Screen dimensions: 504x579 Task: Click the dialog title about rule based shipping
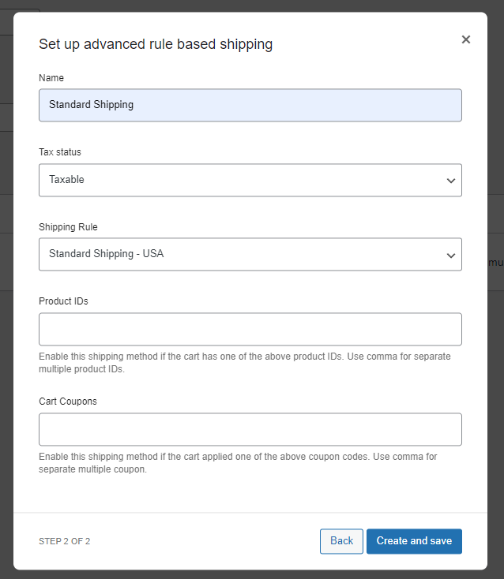click(156, 44)
